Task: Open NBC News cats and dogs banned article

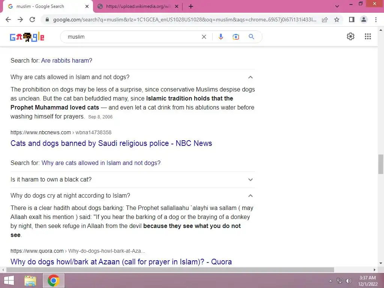Action: (x=111, y=143)
